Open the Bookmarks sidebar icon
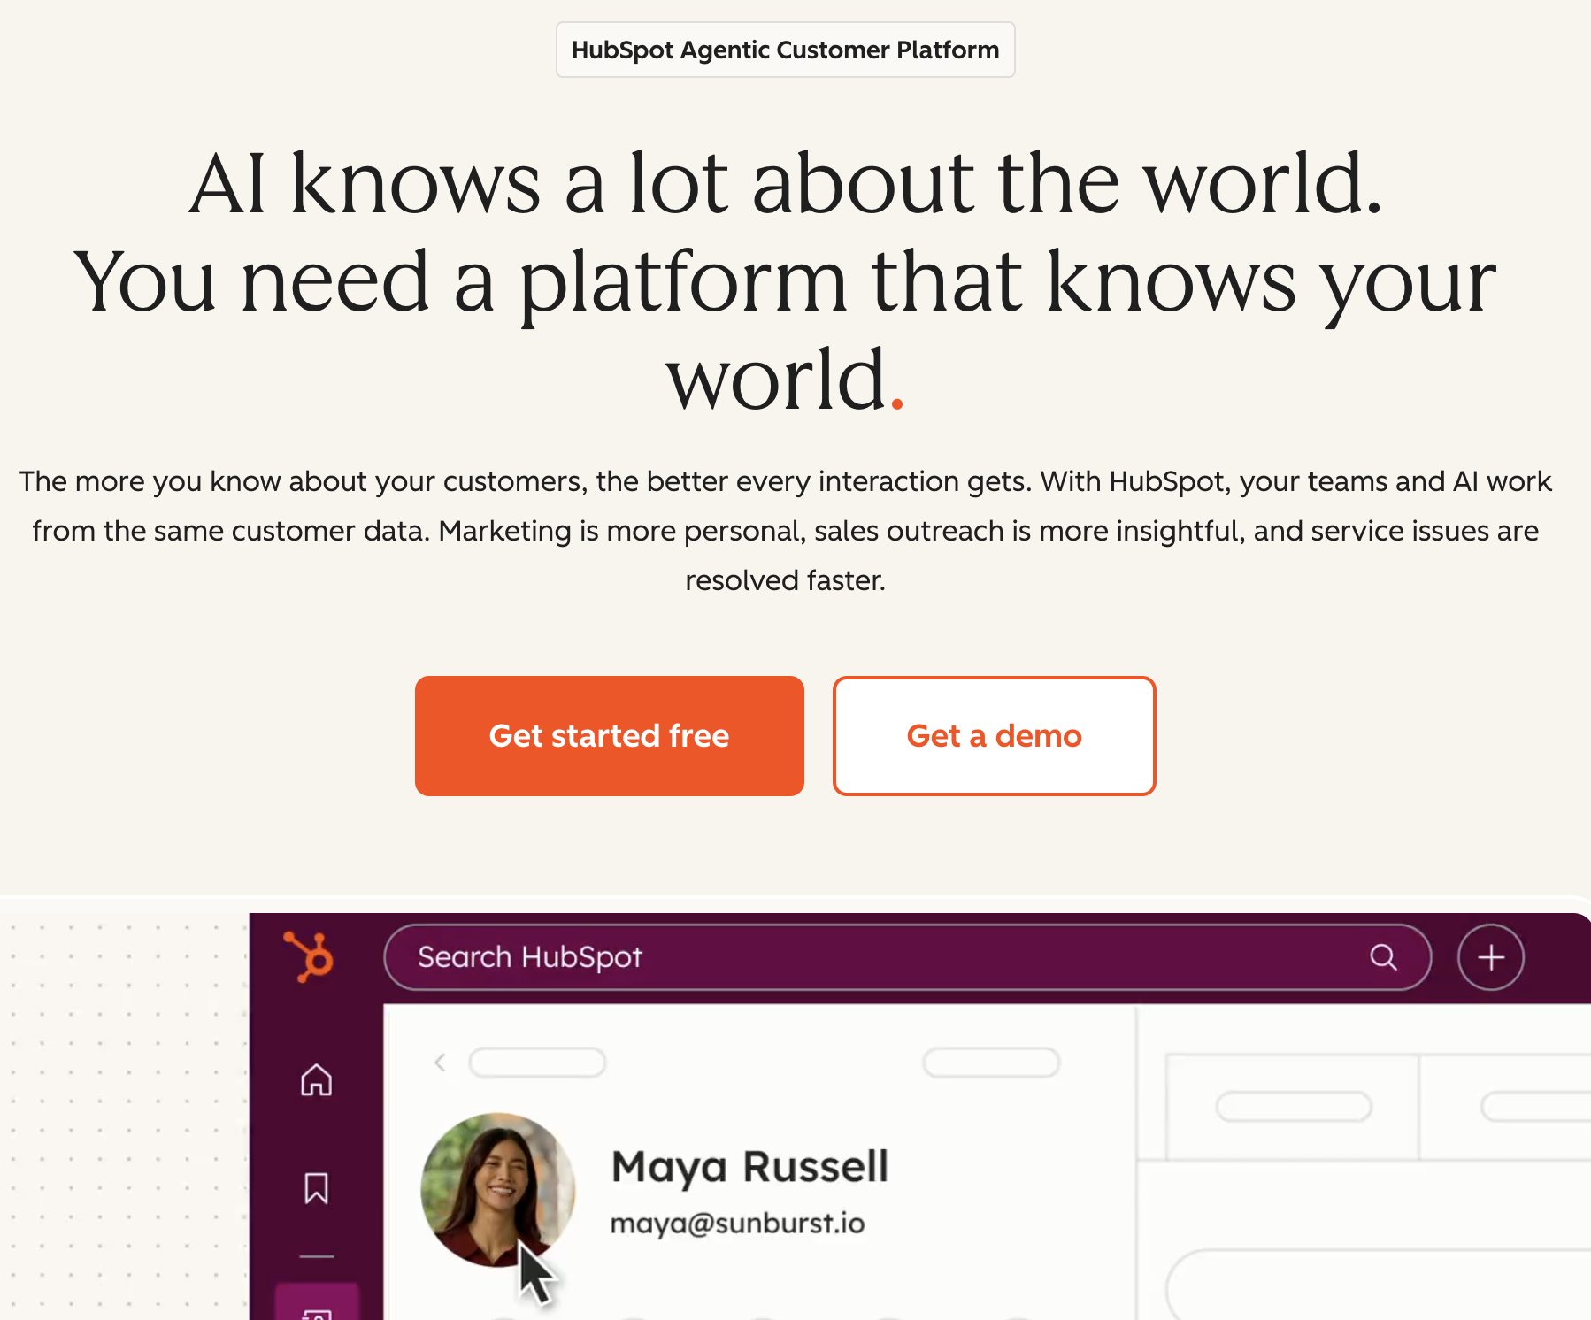The height and width of the screenshot is (1320, 1591). [316, 1188]
